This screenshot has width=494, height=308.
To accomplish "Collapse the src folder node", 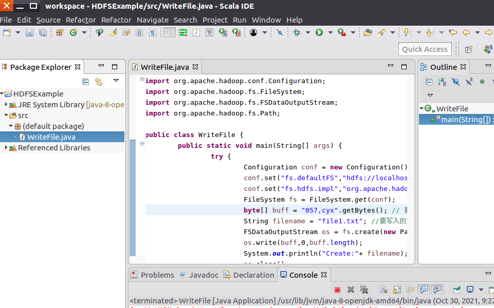I will coord(6,115).
